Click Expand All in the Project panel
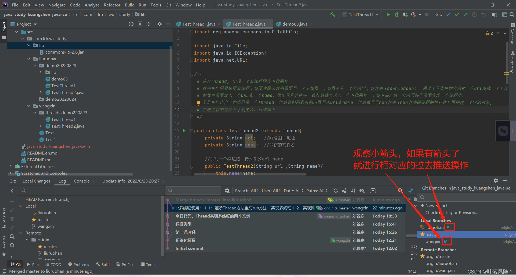Image resolution: width=516 pixels, height=277 pixels. click(140, 24)
